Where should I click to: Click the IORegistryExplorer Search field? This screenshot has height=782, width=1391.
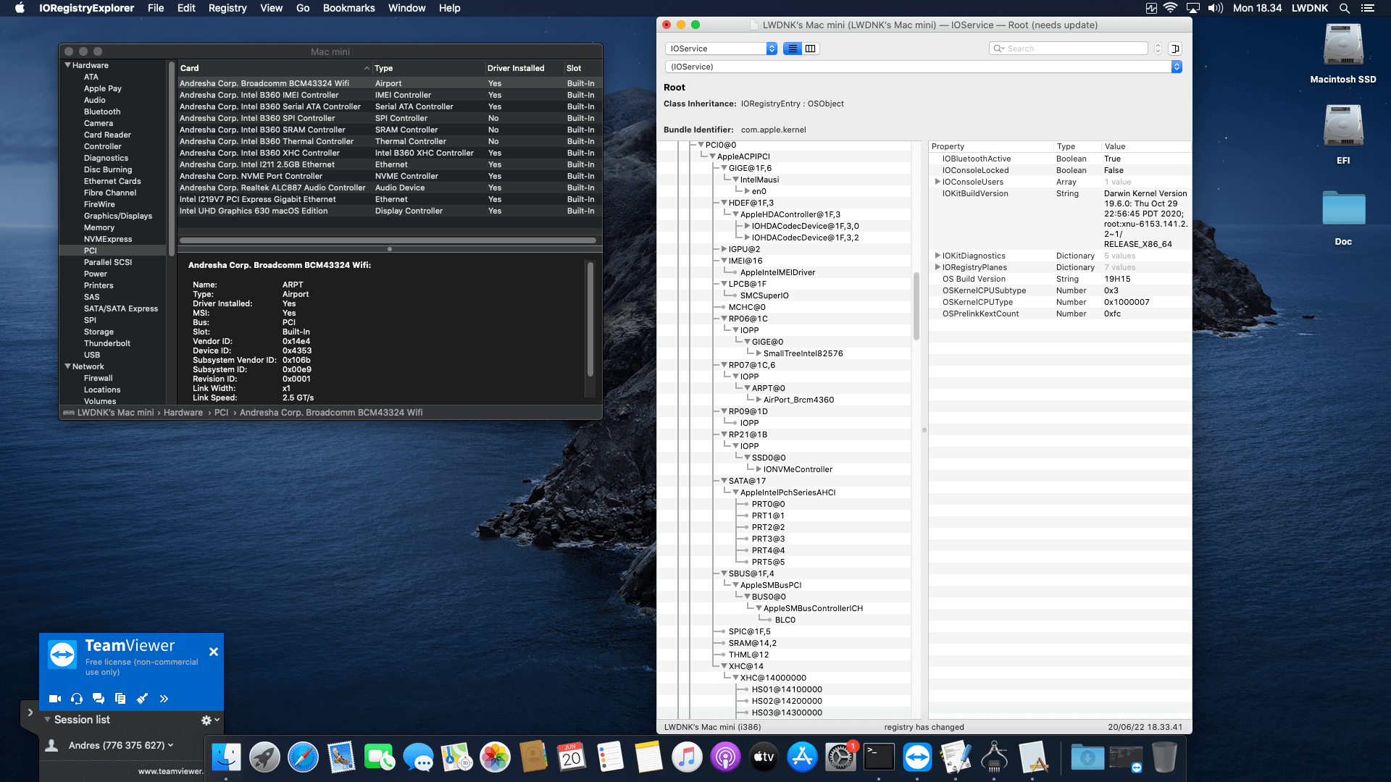point(1069,49)
